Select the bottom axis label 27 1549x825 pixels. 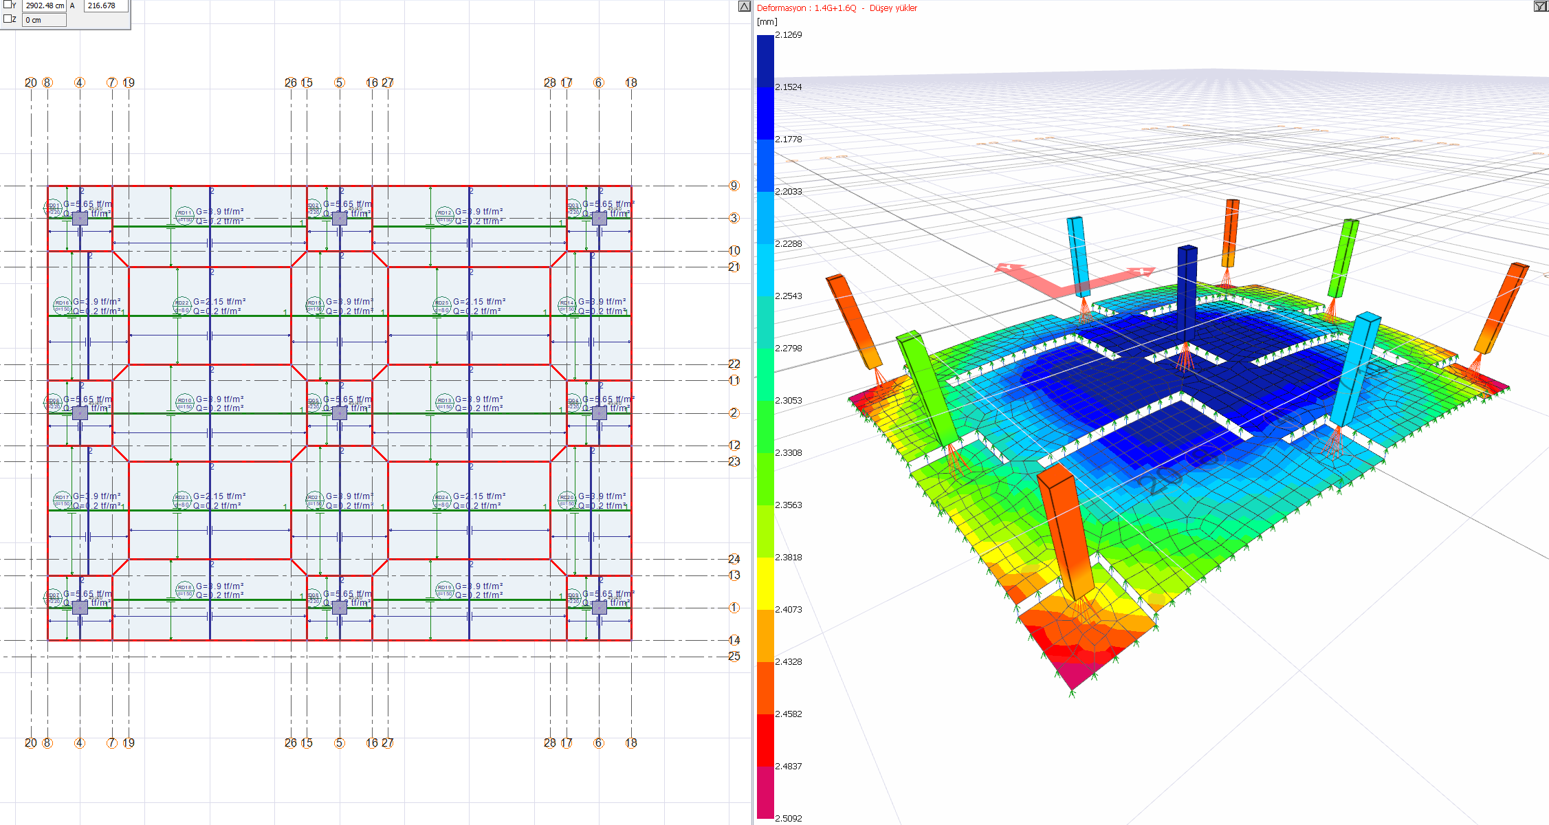[x=388, y=743]
